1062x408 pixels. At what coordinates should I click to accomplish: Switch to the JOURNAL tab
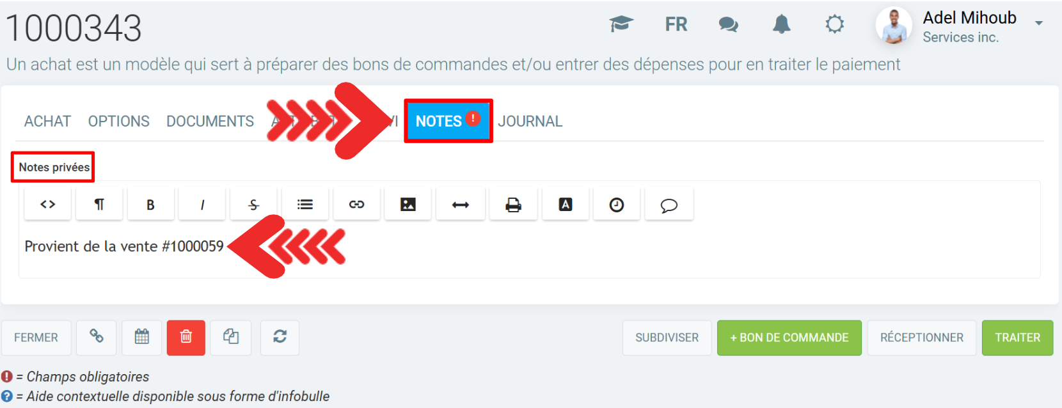click(530, 121)
